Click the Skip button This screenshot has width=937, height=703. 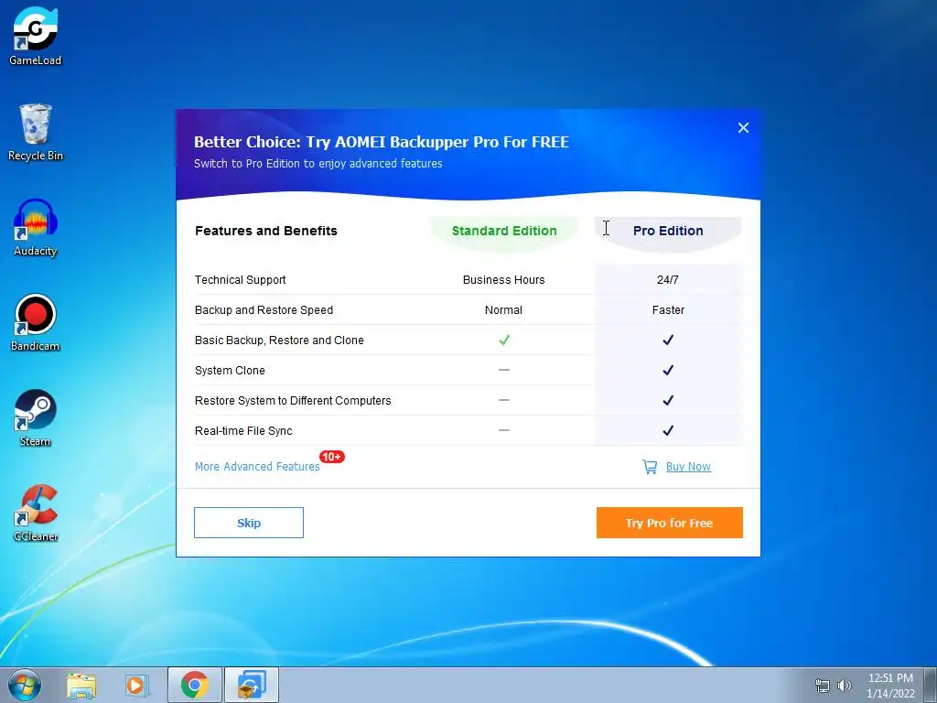click(249, 523)
